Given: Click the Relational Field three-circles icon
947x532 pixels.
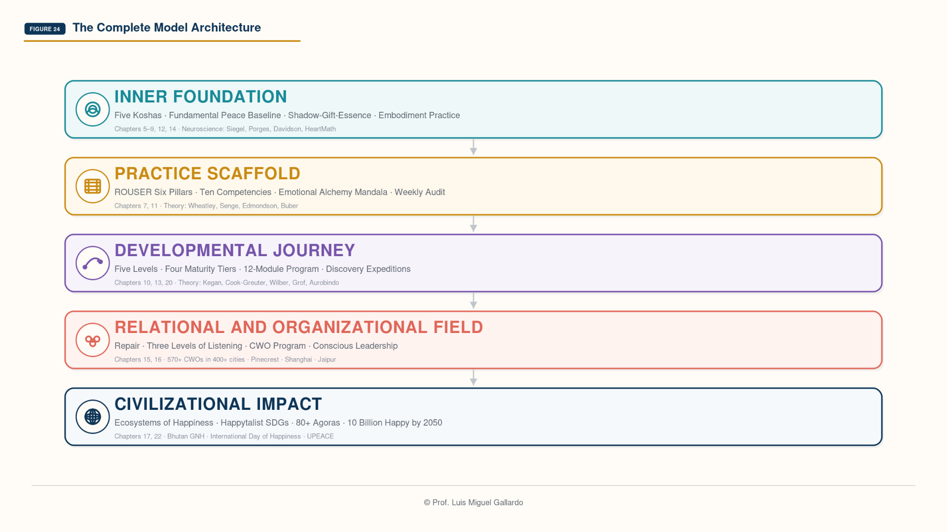Looking at the screenshot, I should pyautogui.click(x=93, y=340).
